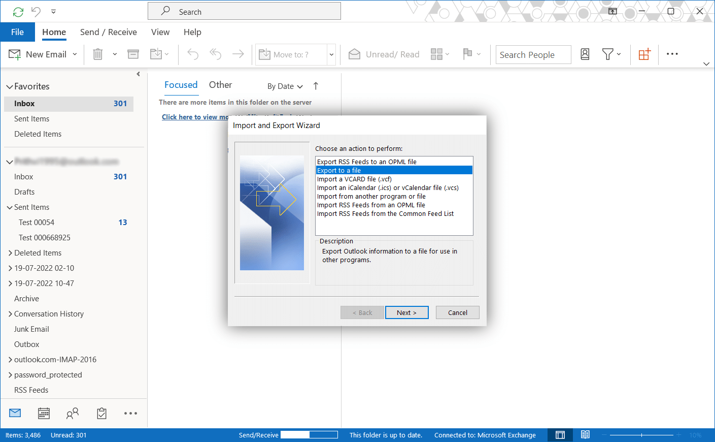
Task: Open the By Date sort dropdown
Action: (285, 86)
